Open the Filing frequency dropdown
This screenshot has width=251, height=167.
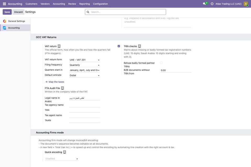pyautogui.click(x=85, y=65)
